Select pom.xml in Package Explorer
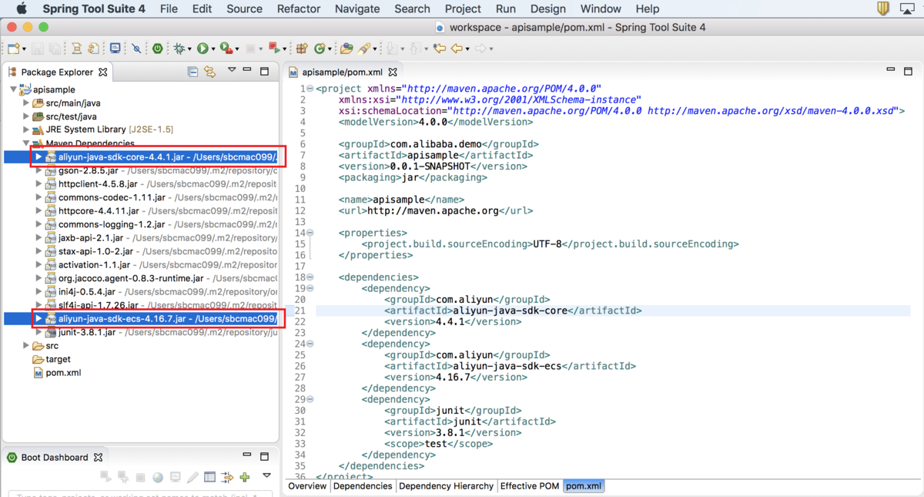924x497 pixels. coord(63,372)
